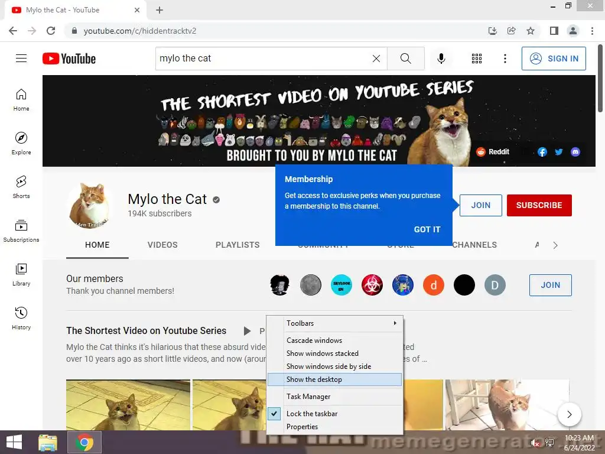Open Windows Start menu
The image size is (605, 454).
click(14, 442)
